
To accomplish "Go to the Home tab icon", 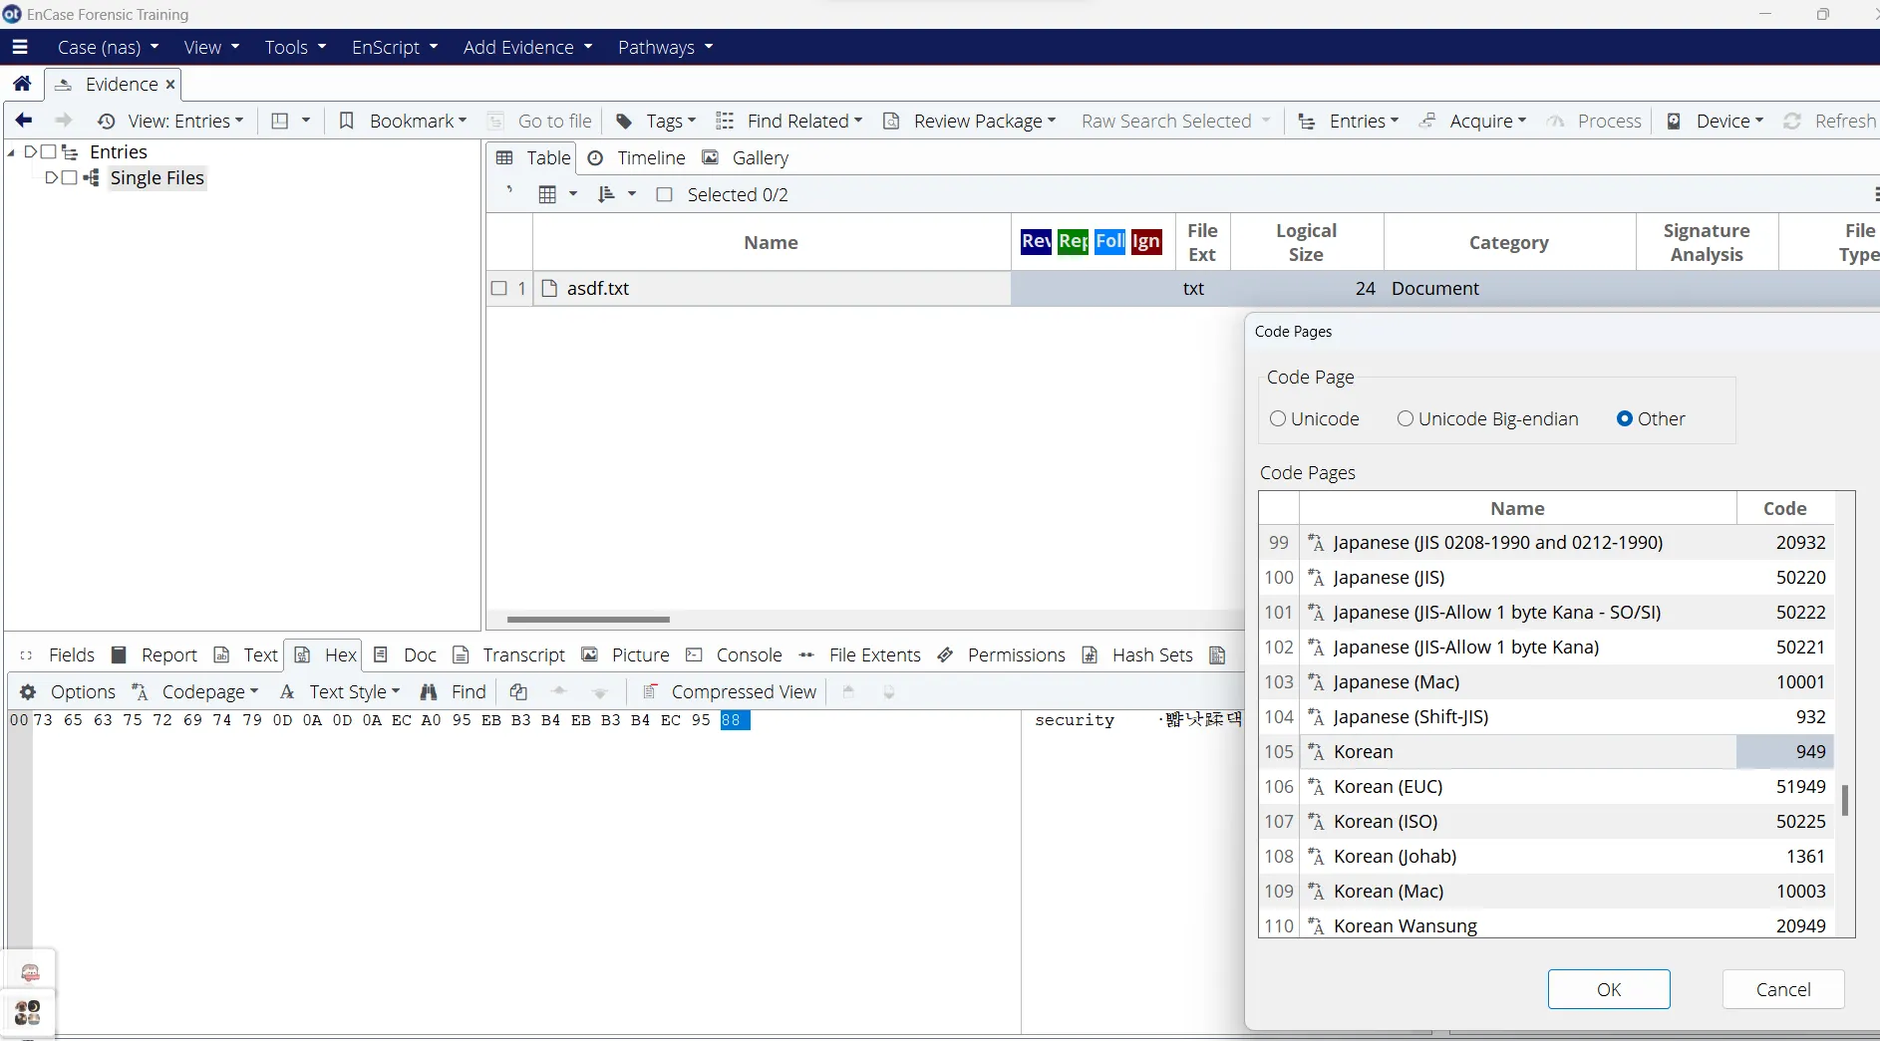I will click(x=22, y=84).
